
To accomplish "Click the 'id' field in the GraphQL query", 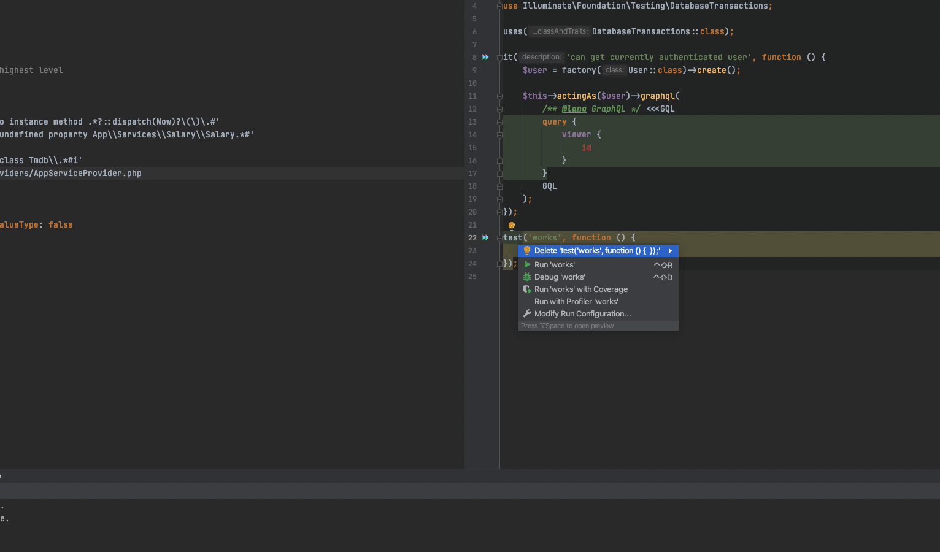I will [x=587, y=147].
